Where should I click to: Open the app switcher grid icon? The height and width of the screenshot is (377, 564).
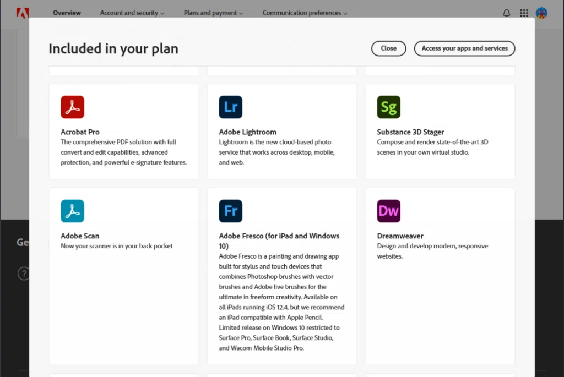point(524,13)
